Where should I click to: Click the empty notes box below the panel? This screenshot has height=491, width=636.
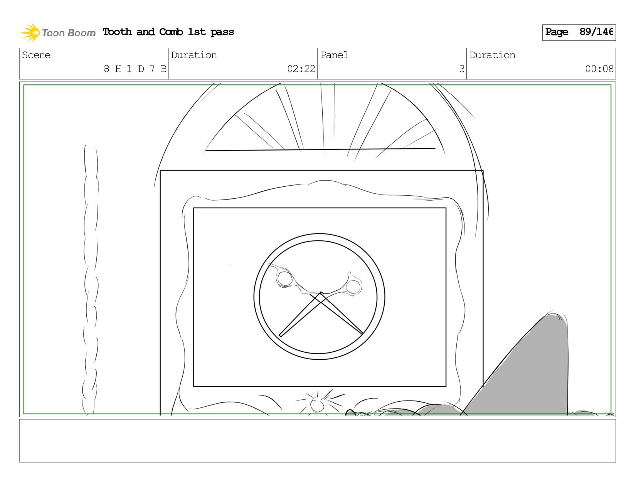(x=318, y=441)
